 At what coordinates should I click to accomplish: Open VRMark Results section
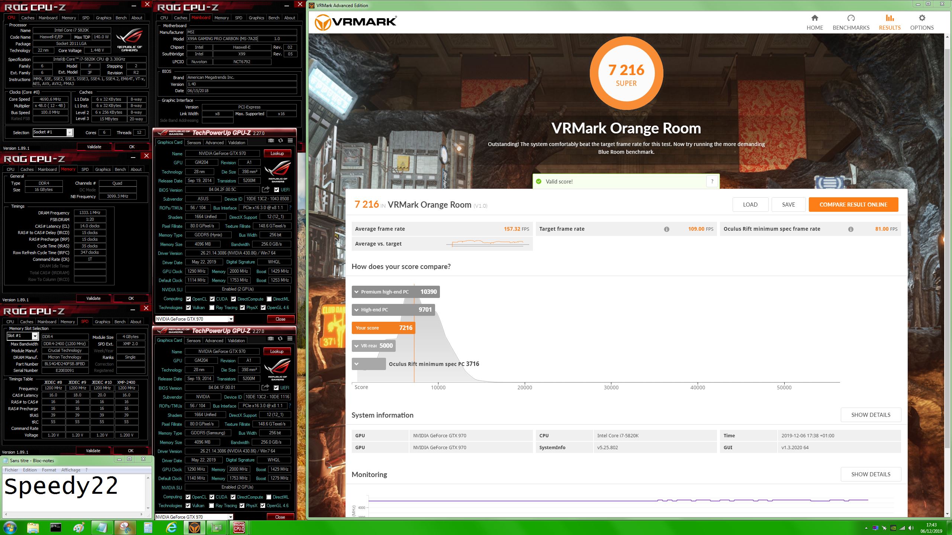890,23
